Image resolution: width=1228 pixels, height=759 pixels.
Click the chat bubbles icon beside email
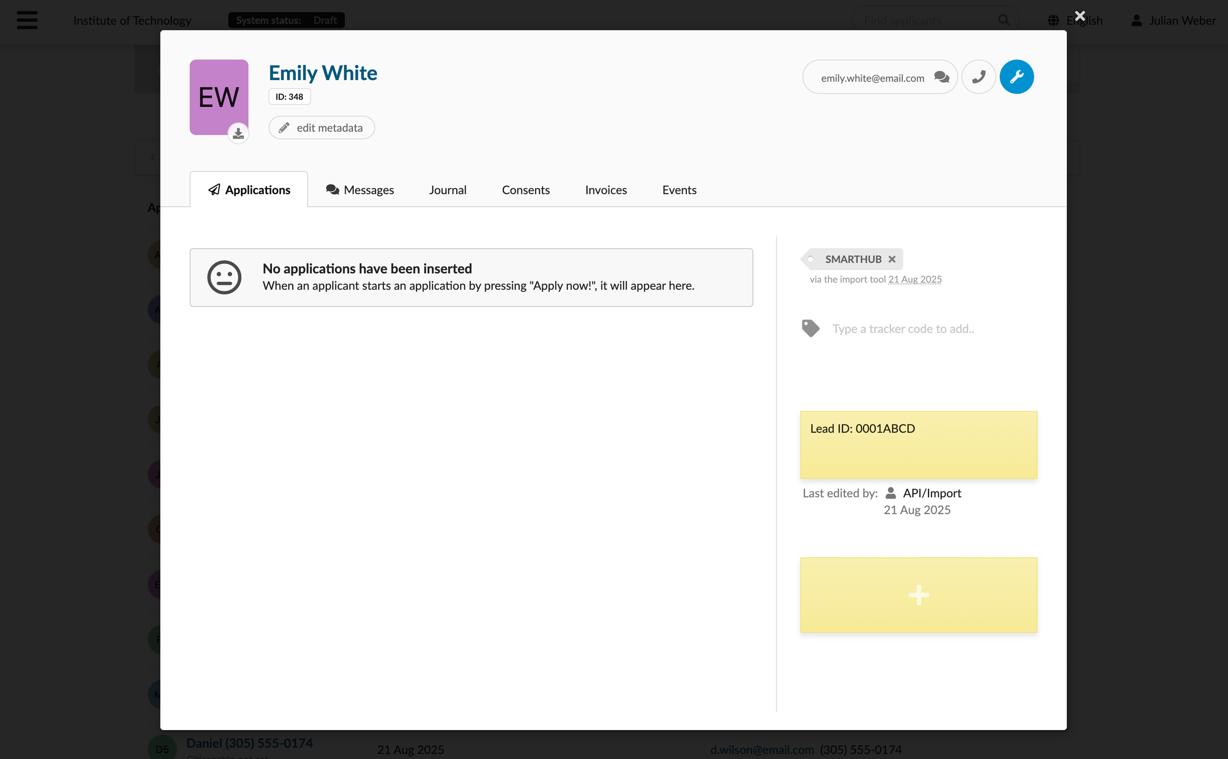[x=942, y=77]
